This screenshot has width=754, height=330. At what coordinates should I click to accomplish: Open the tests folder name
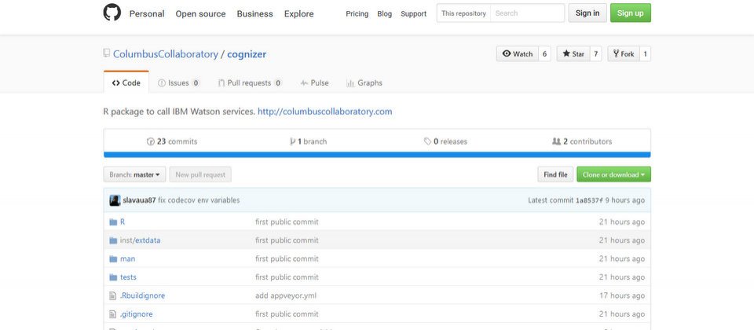click(128, 277)
